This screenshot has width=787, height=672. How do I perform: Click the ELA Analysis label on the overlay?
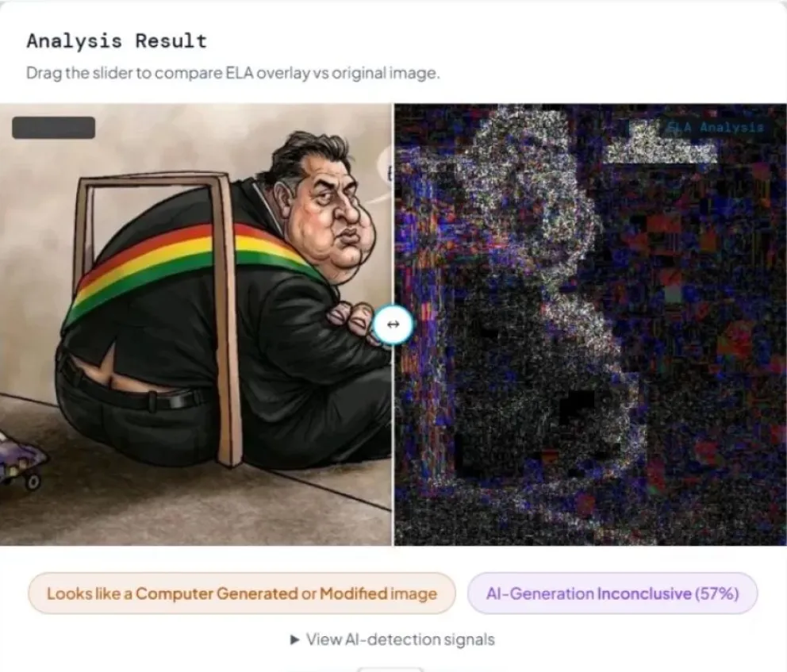tap(715, 127)
